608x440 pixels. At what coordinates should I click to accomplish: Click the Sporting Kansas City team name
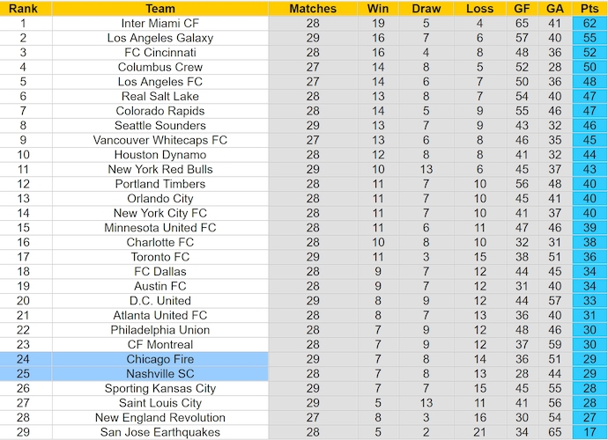point(159,388)
